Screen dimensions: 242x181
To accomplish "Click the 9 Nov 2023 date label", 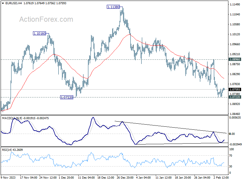I will tap(8, 177).
